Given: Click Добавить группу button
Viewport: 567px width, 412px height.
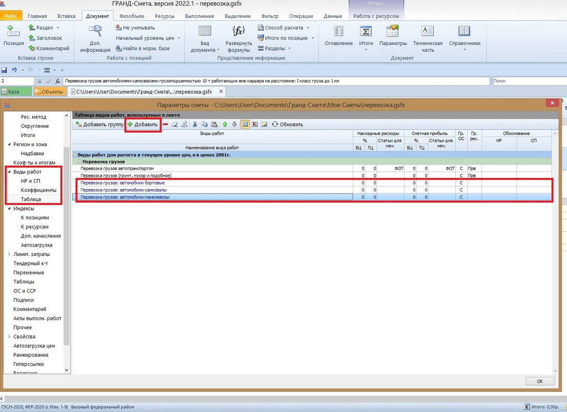Looking at the screenshot, I should point(99,124).
